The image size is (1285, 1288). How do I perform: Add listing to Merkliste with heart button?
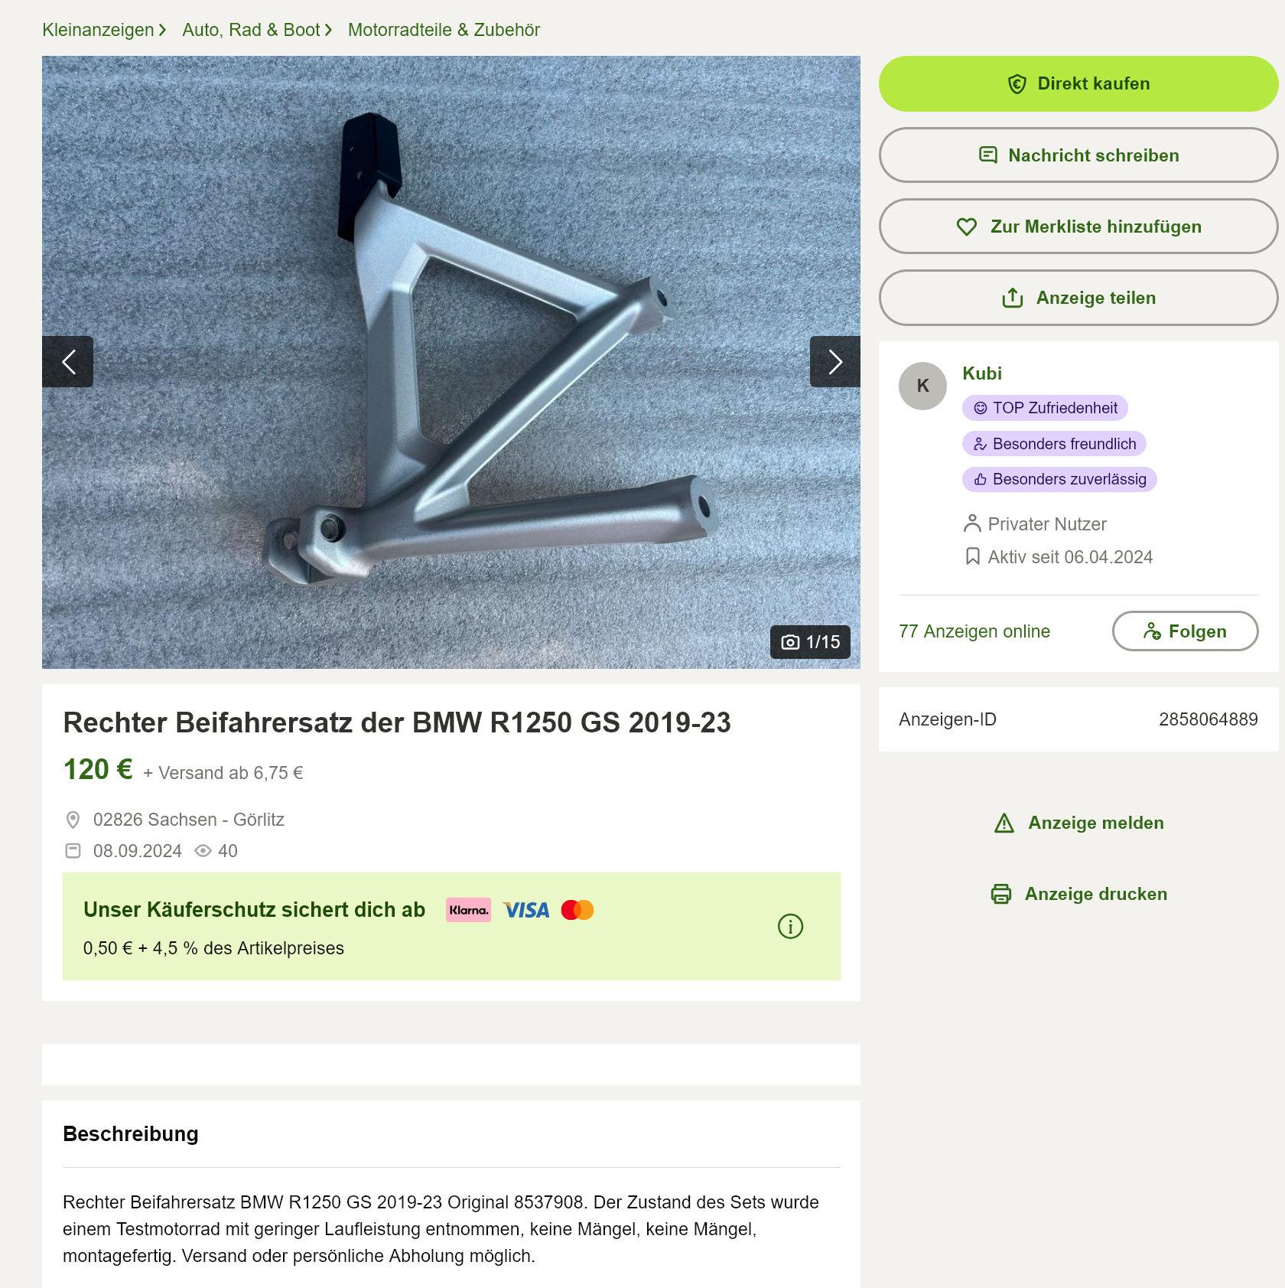coord(1078,227)
